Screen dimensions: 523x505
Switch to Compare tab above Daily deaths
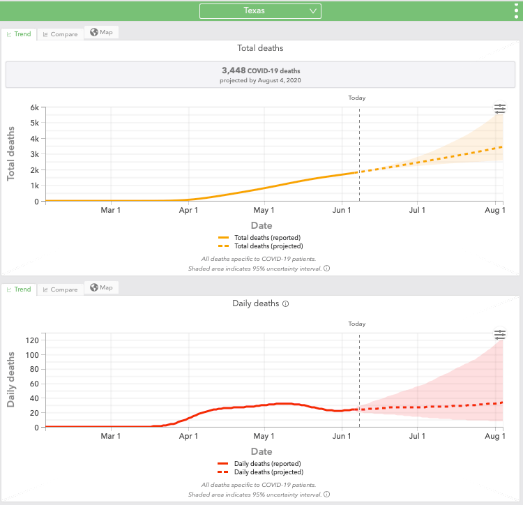(x=59, y=289)
